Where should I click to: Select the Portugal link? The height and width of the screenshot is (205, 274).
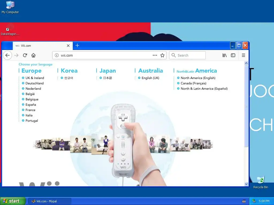pyautogui.click(x=32, y=121)
